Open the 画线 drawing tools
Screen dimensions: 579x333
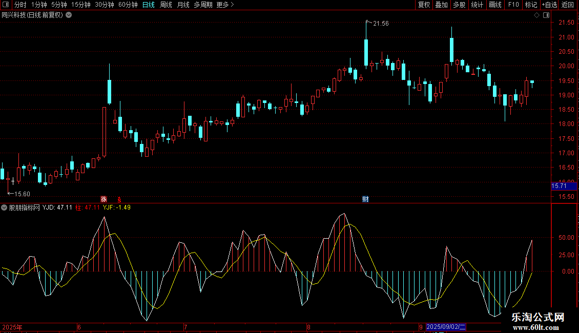(495, 5)
